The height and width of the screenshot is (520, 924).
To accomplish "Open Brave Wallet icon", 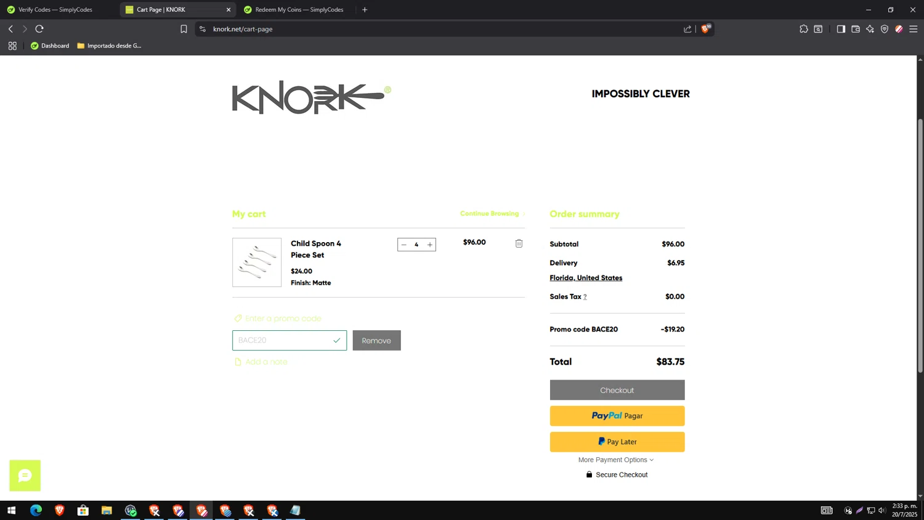I will tap(856, 29).
